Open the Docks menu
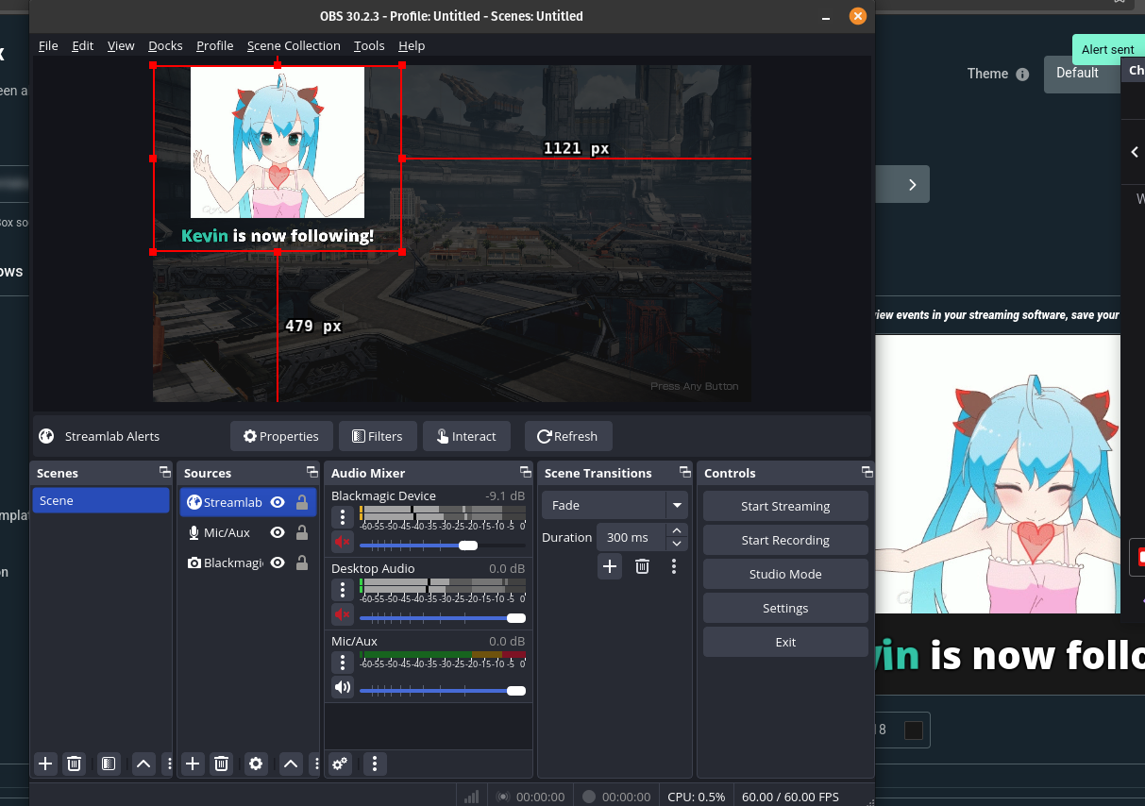 [x=165, y=45]
